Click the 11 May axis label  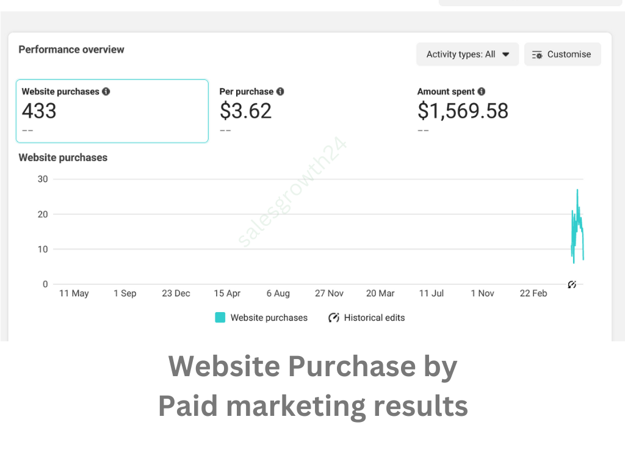(74, 293)
